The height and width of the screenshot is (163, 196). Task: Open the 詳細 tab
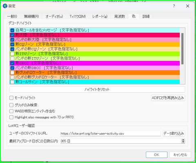(146, 16)
